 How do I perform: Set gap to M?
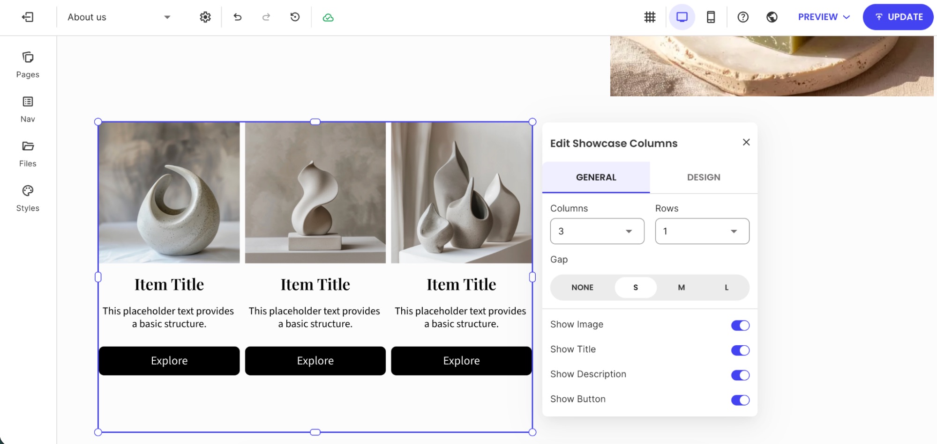(x=681, y=287)
